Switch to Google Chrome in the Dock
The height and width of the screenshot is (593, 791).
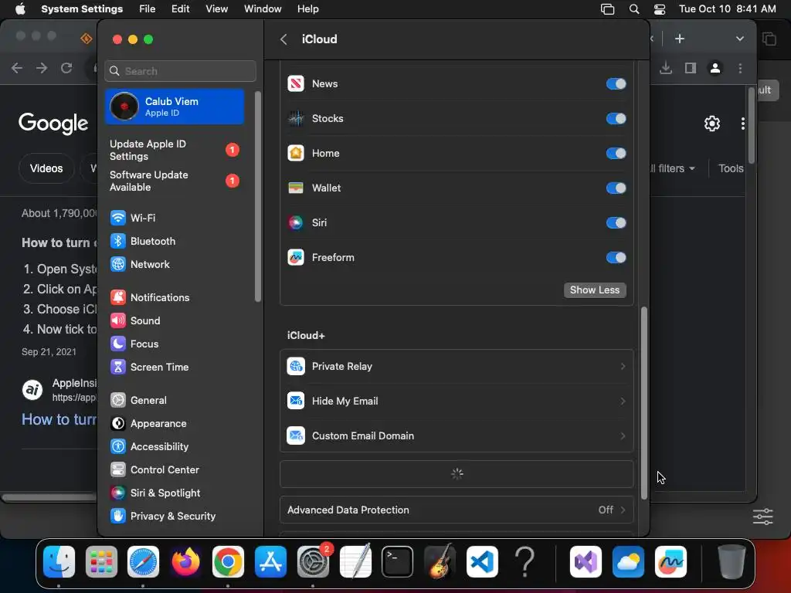[x=228, y=562]
